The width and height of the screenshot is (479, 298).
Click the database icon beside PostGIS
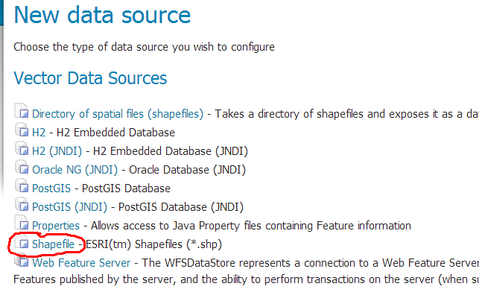pos(22,186)
